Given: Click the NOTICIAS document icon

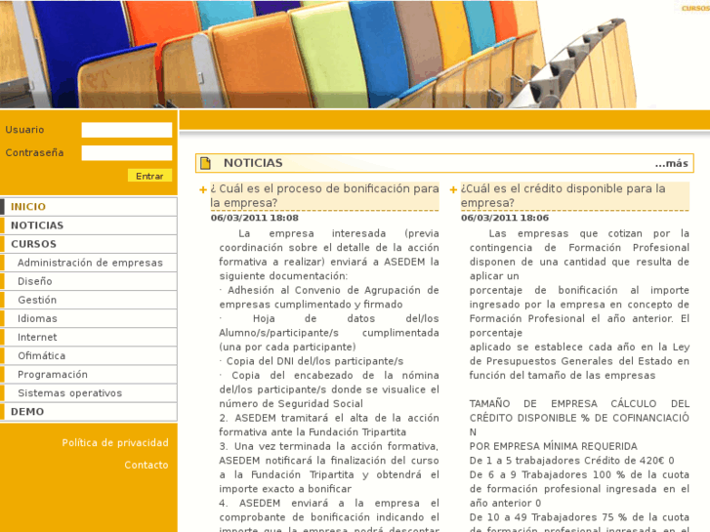Looking at the screenshot, I should tap(205, 163).
